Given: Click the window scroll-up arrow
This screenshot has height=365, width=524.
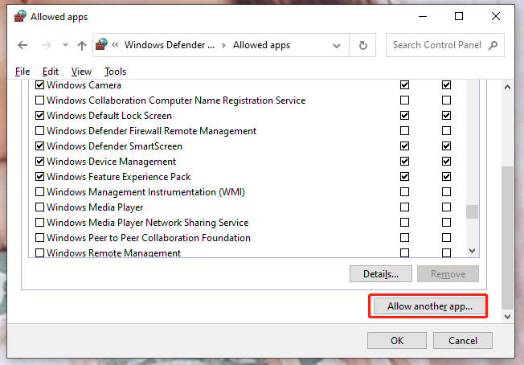Looking at the screenshot, I should click(x=507, y=88).
